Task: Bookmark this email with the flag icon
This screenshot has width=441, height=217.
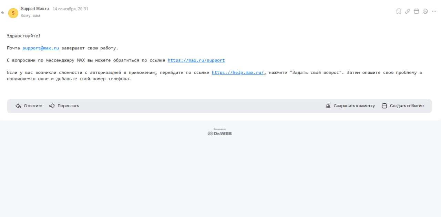Action: (x=399, y=11)
